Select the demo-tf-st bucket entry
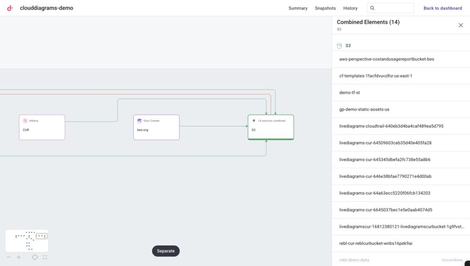 click(x=349, y=93)
